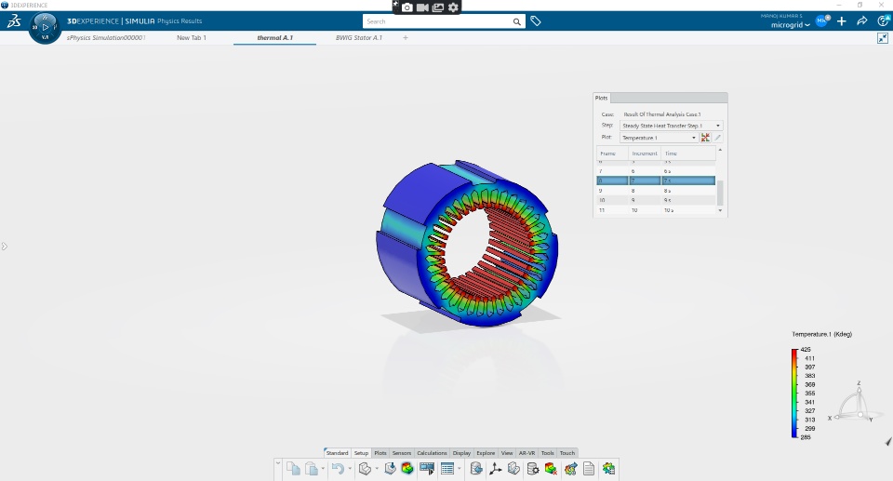Open the 3D part icon dropdown arrow
This screenshot has width=893, height=481.
(377, 469)
